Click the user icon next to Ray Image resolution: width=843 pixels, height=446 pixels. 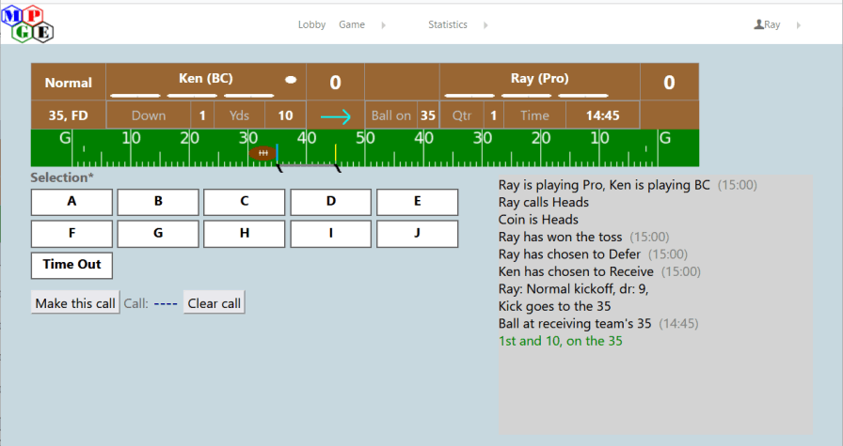tap(758, 24)
